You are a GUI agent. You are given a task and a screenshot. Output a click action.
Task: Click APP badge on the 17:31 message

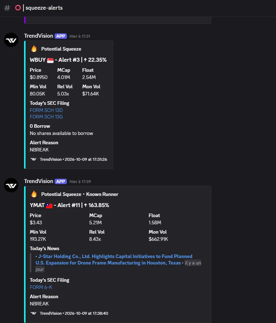click(x=61, y=36)
